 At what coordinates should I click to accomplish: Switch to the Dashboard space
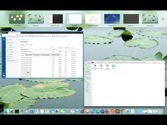coord(17,19)
